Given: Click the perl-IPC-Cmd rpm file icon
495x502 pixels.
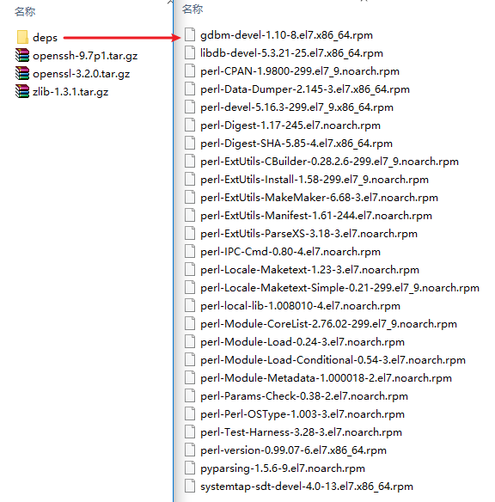Looking at the screenshot, I should pyautogui.click(x=190, y=251).
